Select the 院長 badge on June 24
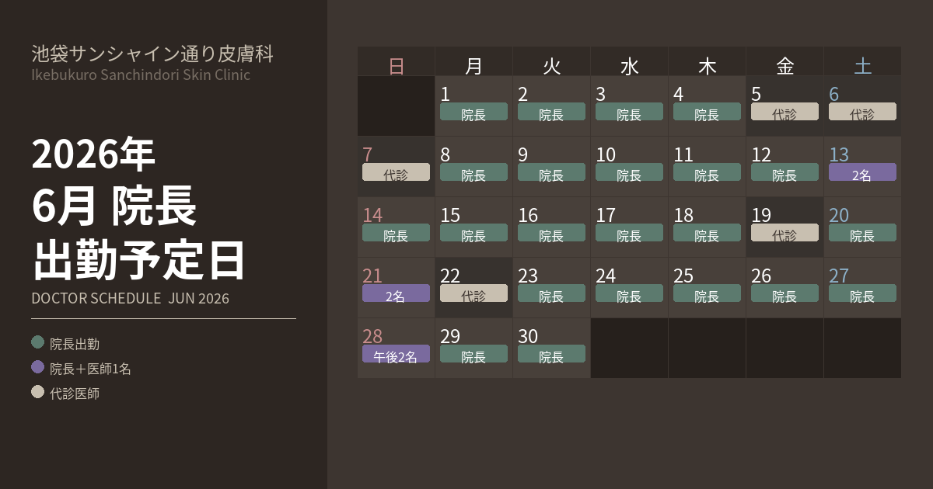Screen dimensions: 933x489 (x=629, y=293)
